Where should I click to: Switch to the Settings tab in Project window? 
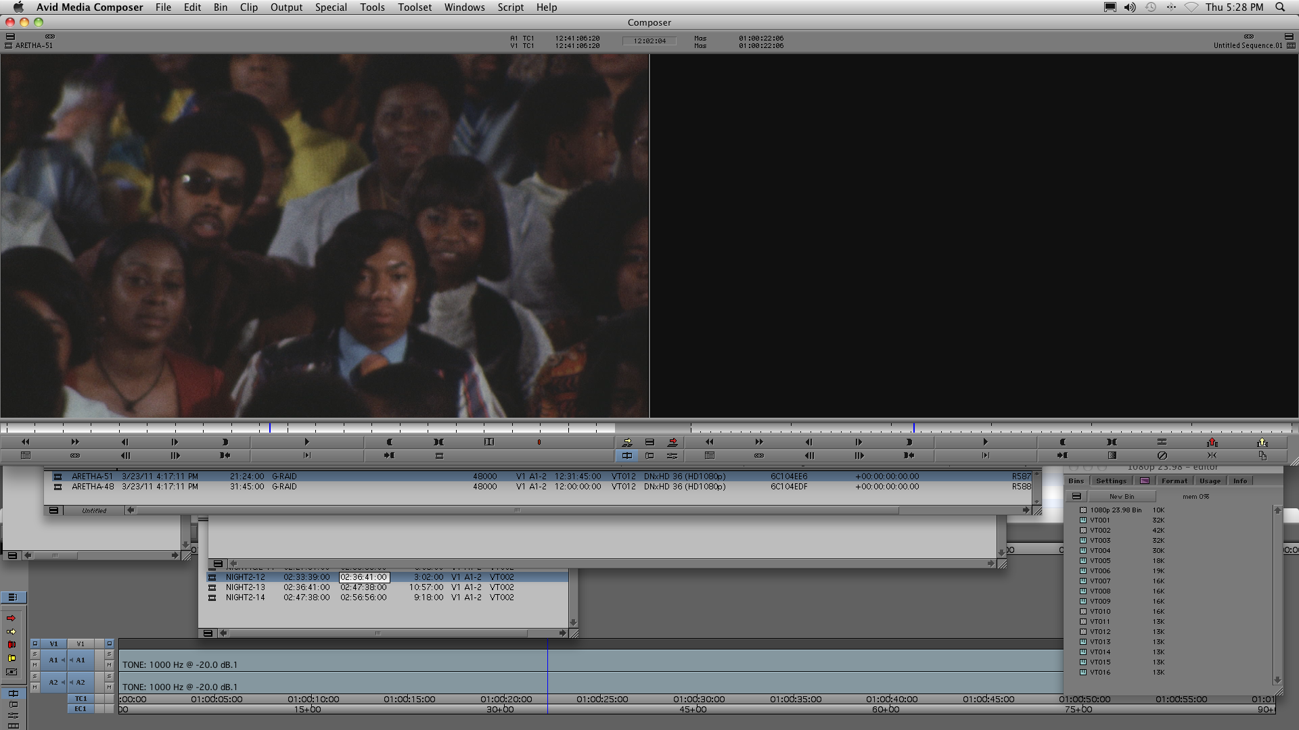[1111, 481]
